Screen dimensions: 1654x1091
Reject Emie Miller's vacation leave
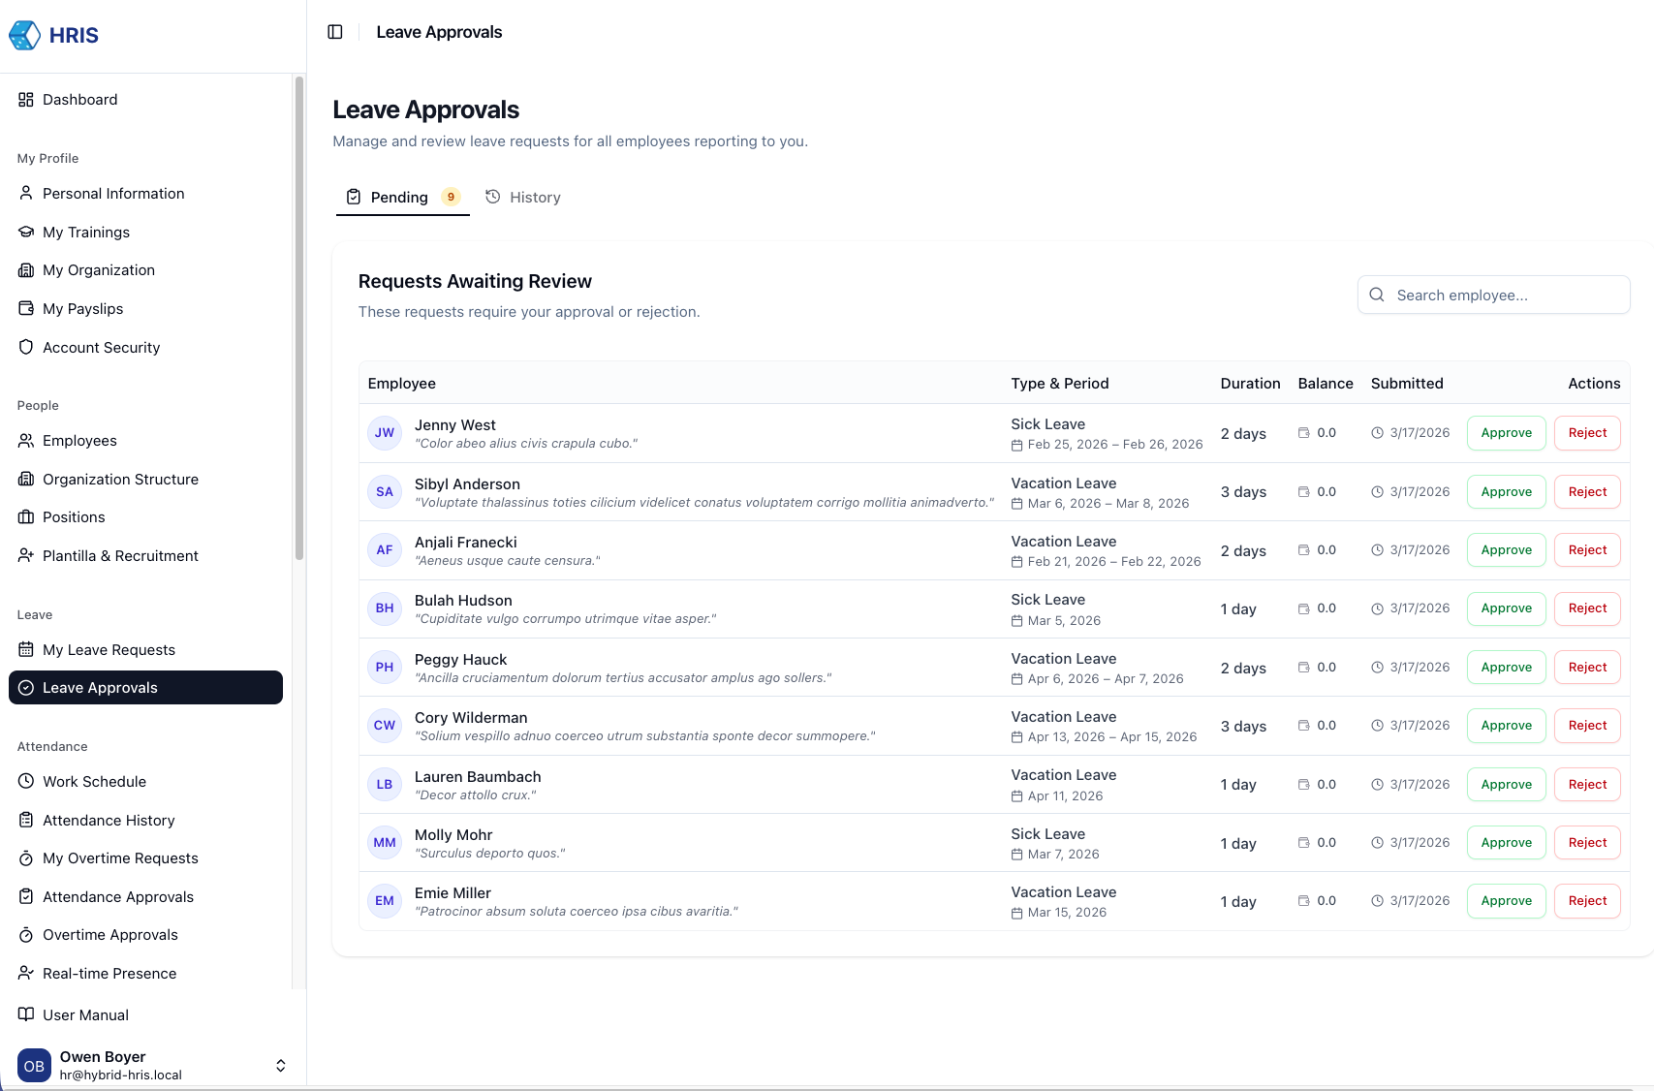pos(1587,901)
